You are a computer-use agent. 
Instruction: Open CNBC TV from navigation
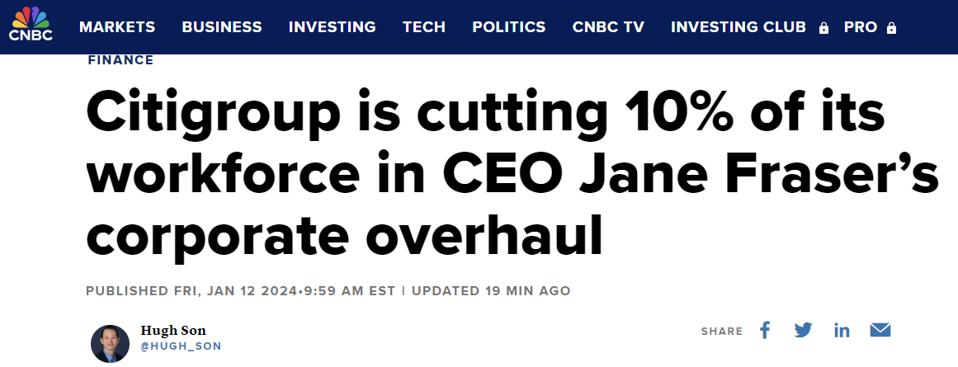coord(608,27)
